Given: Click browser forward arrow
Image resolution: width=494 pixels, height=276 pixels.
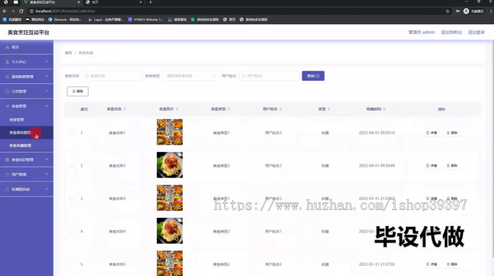Looking at the screenshot, I should tap(13, 11).
